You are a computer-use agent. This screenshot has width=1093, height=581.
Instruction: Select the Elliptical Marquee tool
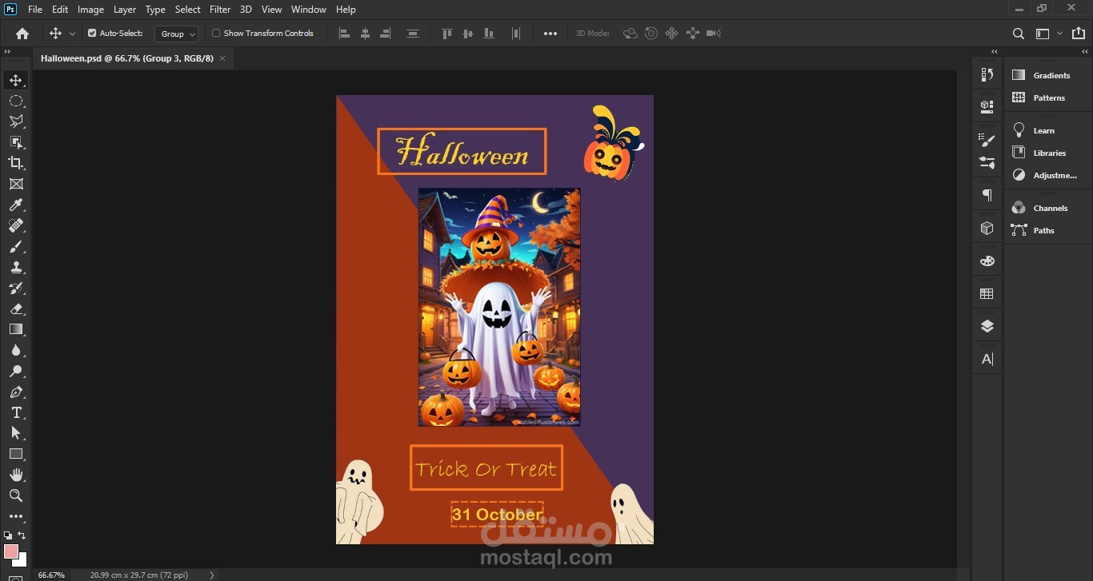[x=16, y=101]
